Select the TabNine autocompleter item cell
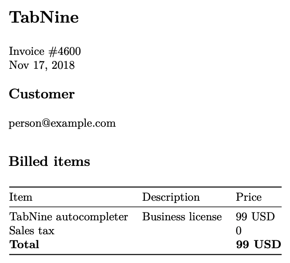Viewport: 290px width, 263px height. pyautogui.click(x=69, y=217)
